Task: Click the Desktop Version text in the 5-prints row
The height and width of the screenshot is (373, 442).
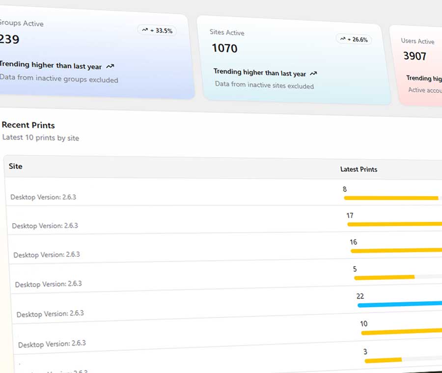Action: (49, 284)
